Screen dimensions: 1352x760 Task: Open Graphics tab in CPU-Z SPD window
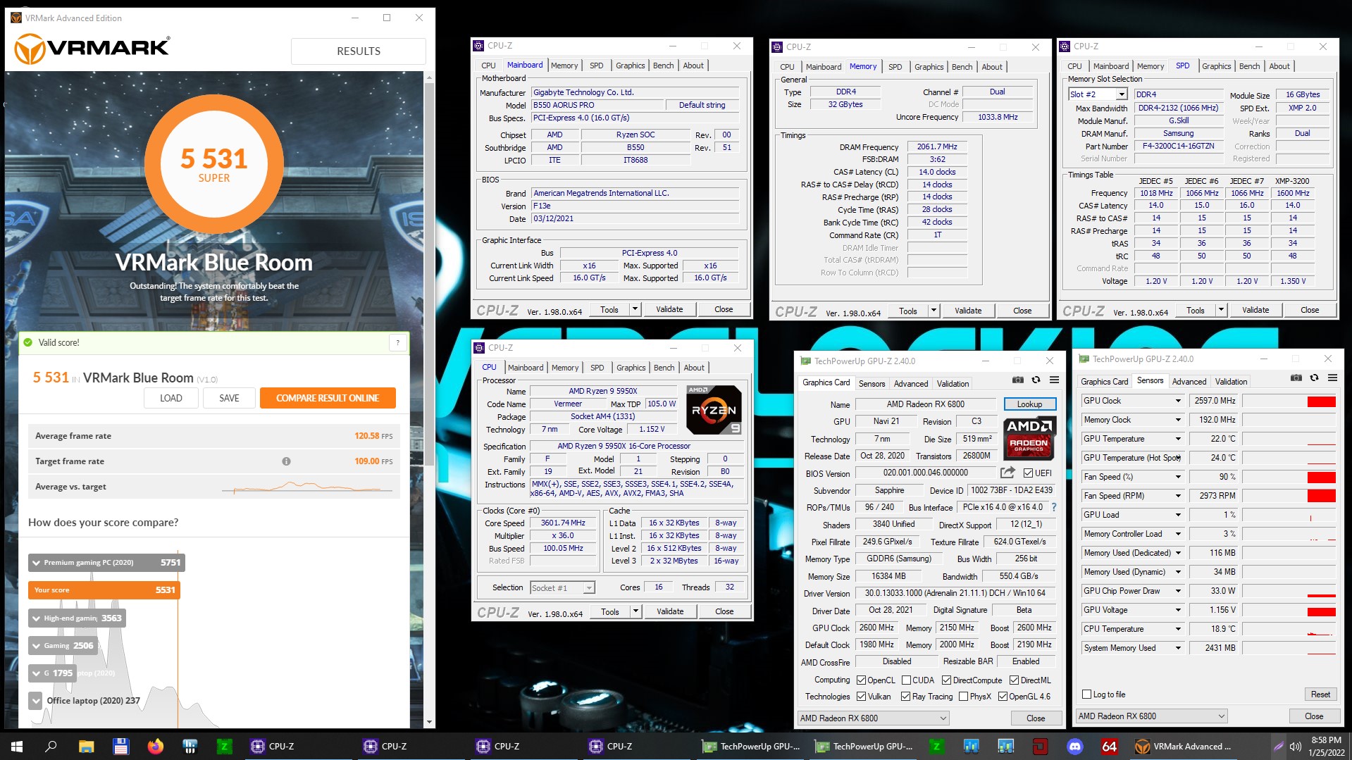[x=1216, y=66]
